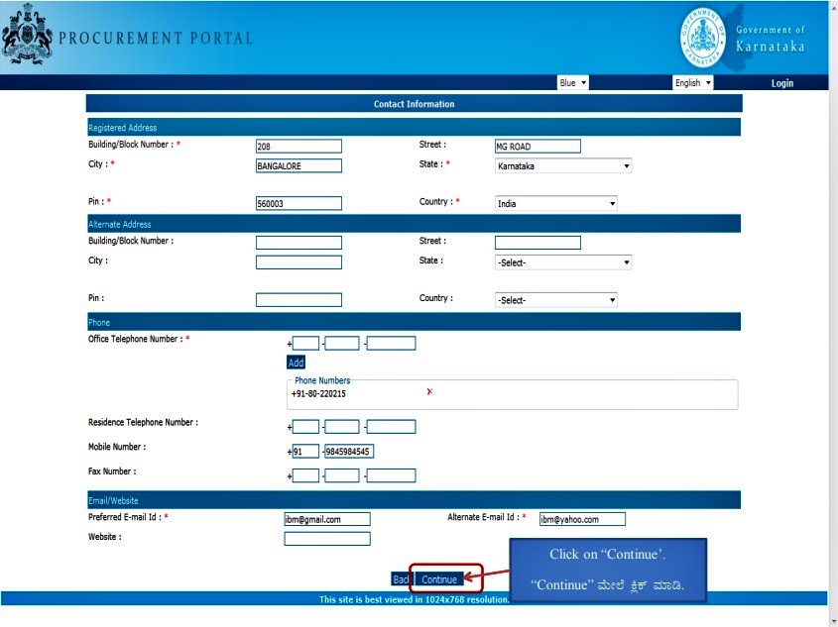838x627 pixels.
Task: Click the Mobile Number label
Action: tap(117, 447)
